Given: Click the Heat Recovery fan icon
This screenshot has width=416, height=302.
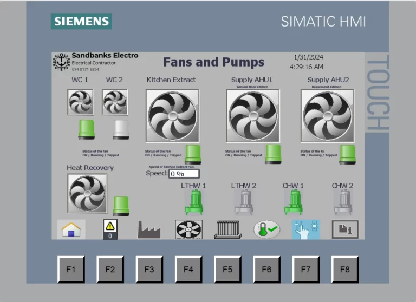Looking at the screenshot, I should click(87, 194).
